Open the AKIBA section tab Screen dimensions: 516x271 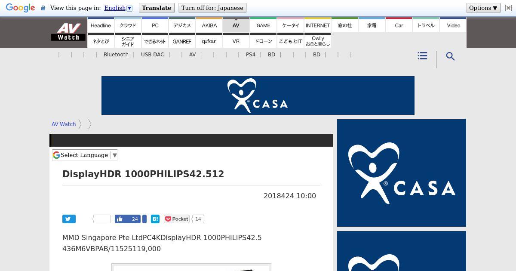(209, 25)
